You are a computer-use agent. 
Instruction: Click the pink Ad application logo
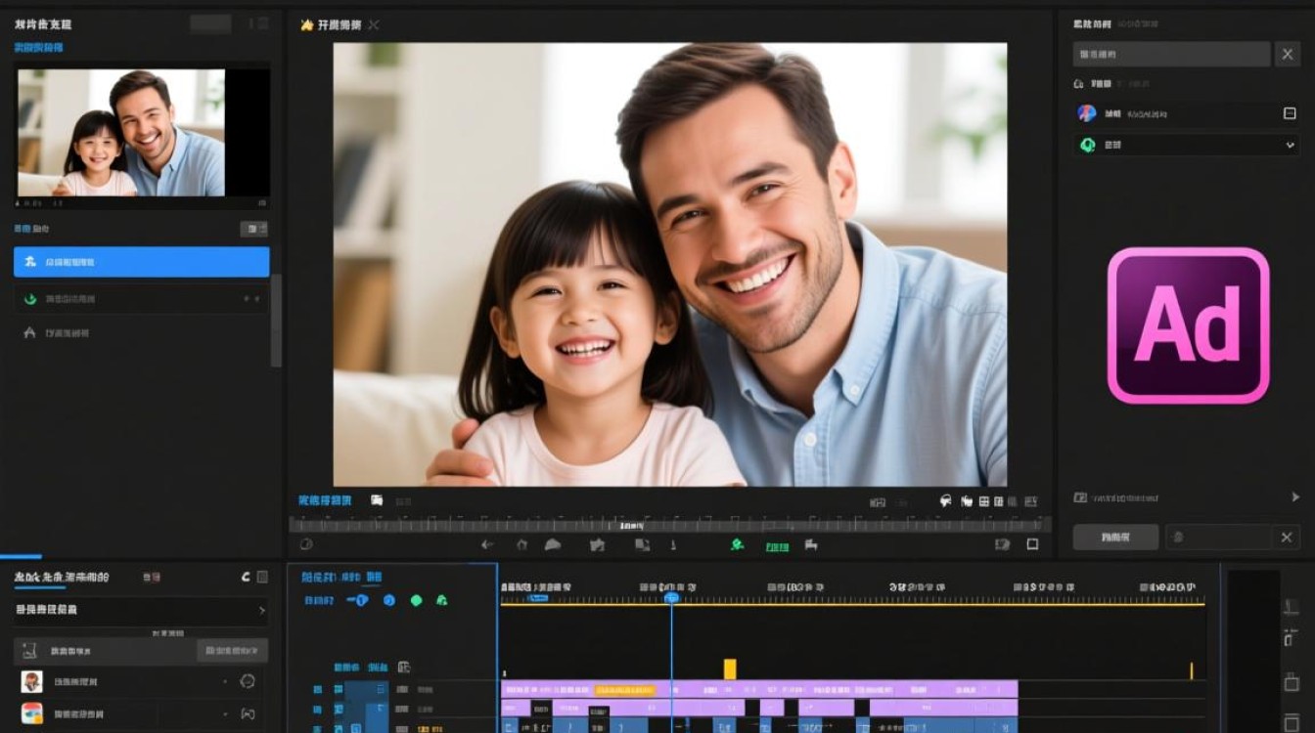tap(1189, 325)
